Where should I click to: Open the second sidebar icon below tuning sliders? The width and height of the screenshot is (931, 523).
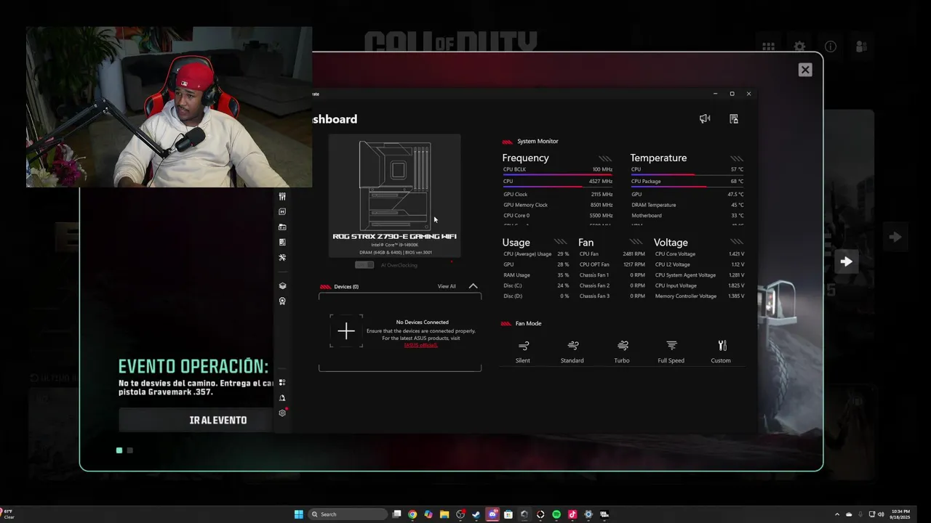(282, 211)
